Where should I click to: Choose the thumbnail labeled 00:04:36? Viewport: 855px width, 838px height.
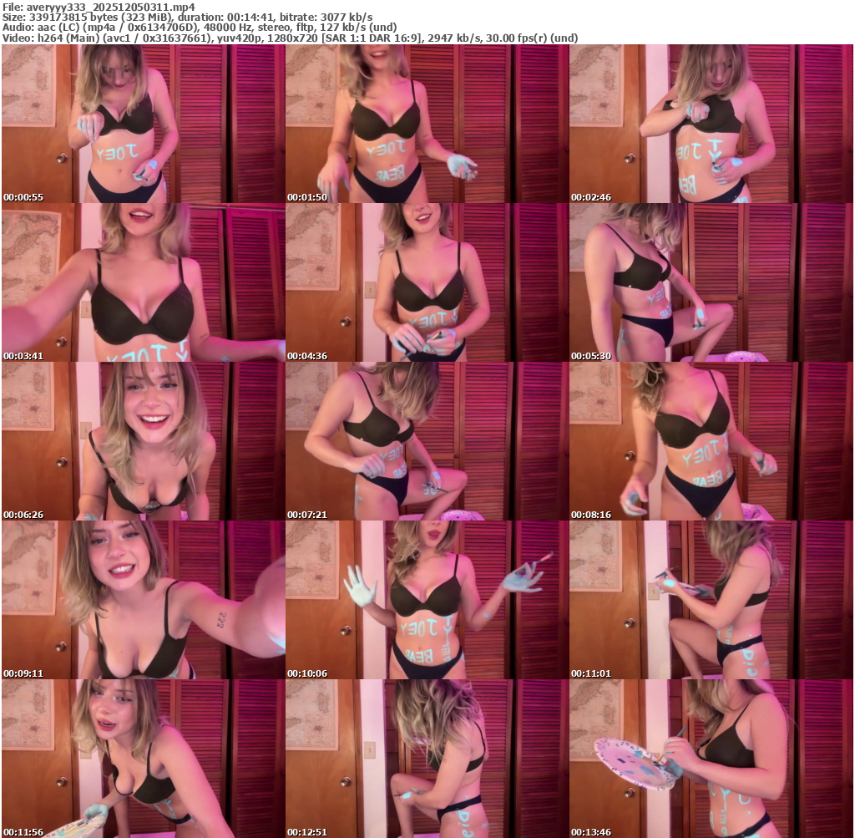point(427,282)
